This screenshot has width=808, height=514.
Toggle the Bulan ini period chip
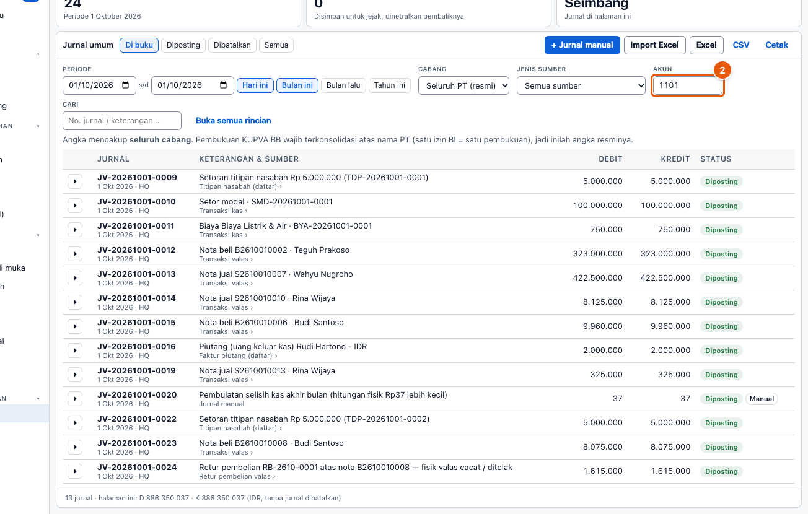coord(297,85)
